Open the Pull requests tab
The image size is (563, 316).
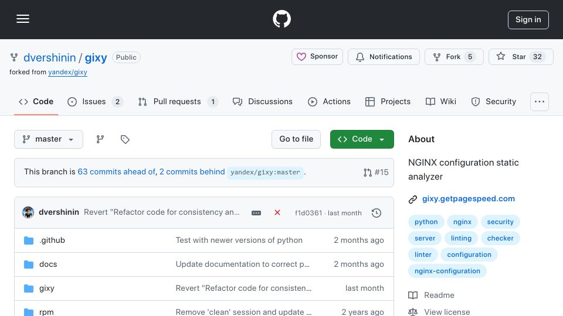[x=178, y=102]
